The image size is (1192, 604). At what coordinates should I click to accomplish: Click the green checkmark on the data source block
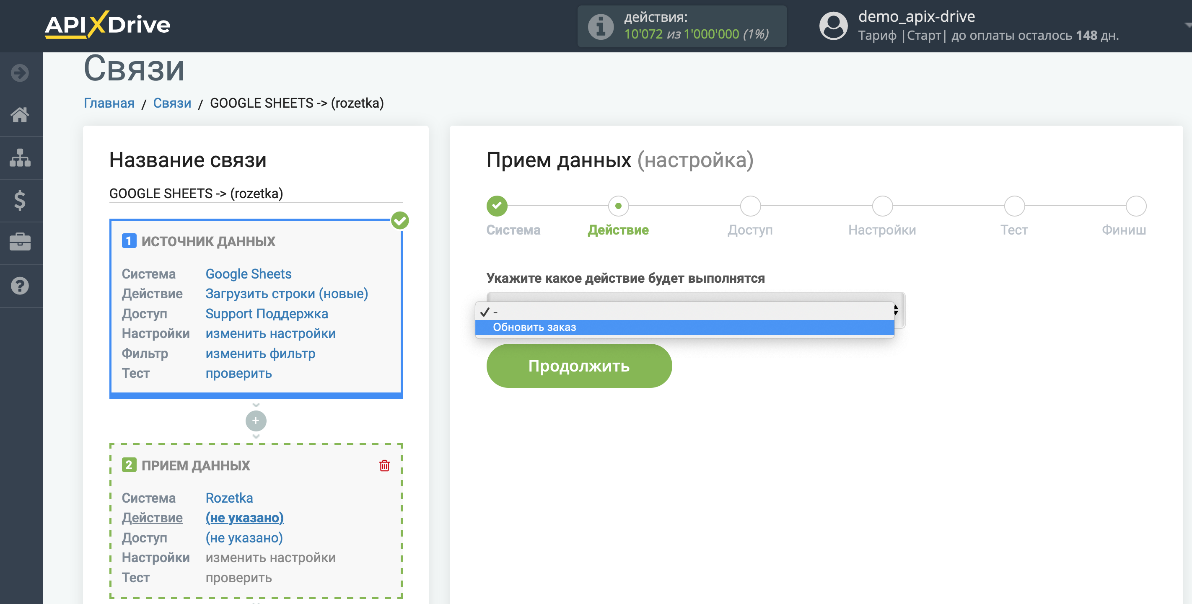[x=400, y=221]
